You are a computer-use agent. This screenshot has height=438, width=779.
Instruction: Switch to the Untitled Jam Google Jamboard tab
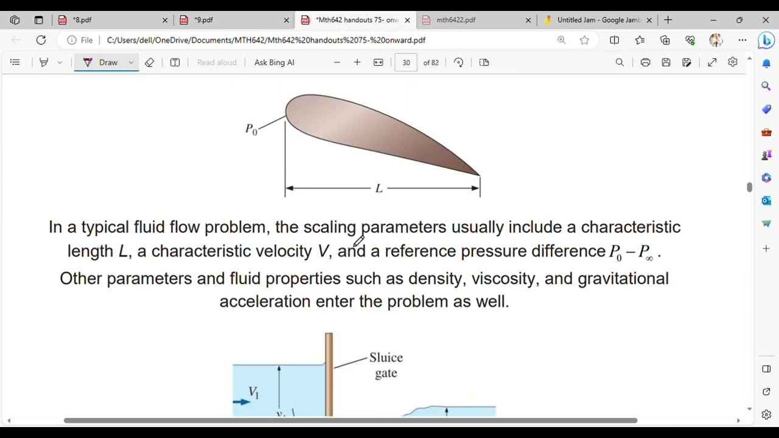[597, 20]
